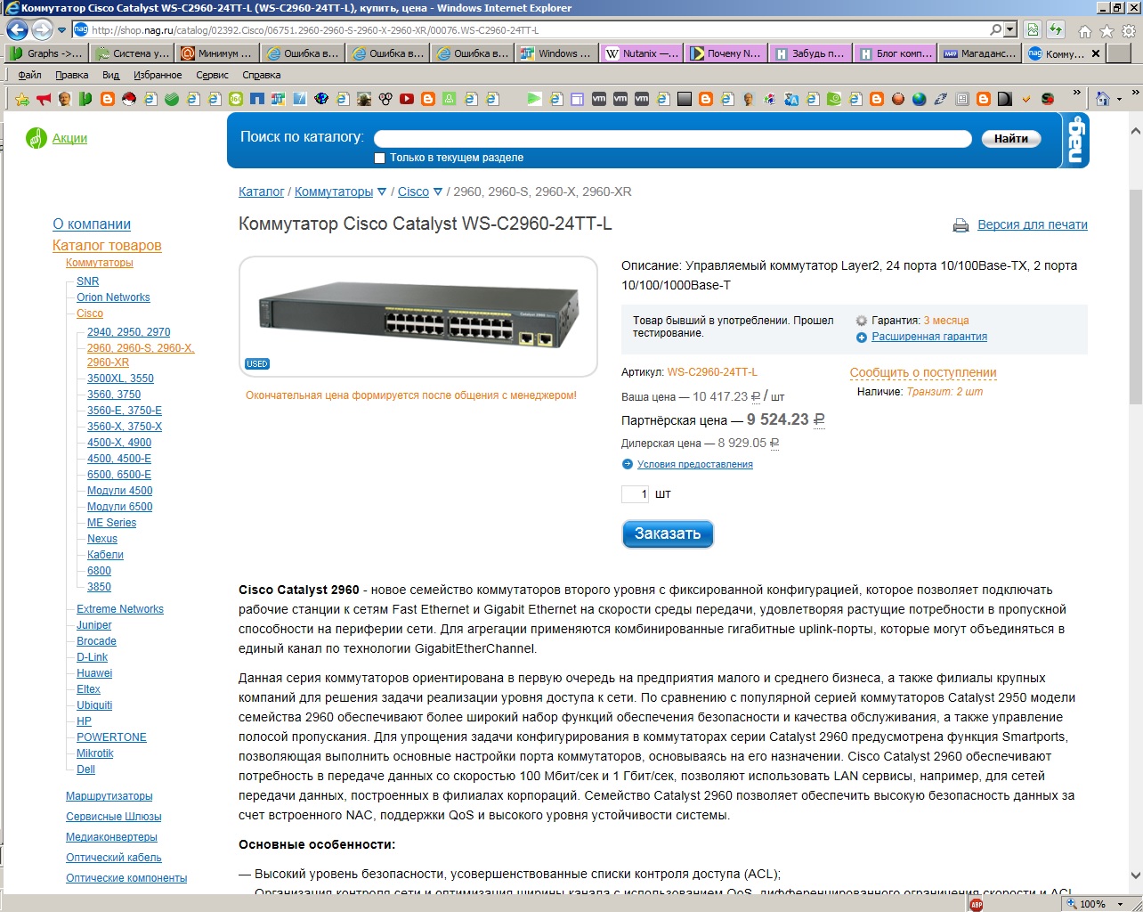Close the active Комму... tab
This screenshot has height=912, width=1143.
1096,53
